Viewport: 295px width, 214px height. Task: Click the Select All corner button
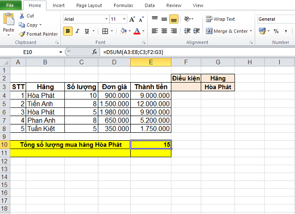pos(5,62)
